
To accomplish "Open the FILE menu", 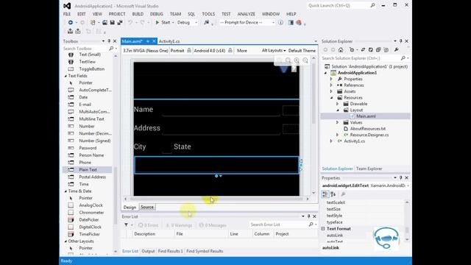I will point(67,14).
